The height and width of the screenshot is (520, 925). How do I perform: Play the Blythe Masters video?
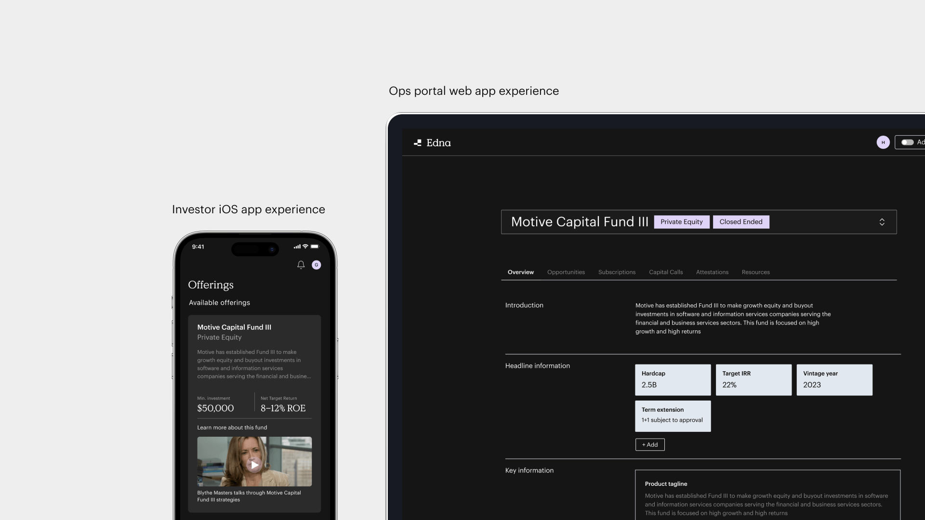tap(254, 465)
